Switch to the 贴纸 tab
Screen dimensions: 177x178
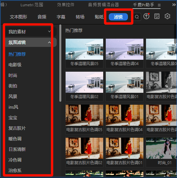[99, 17]
